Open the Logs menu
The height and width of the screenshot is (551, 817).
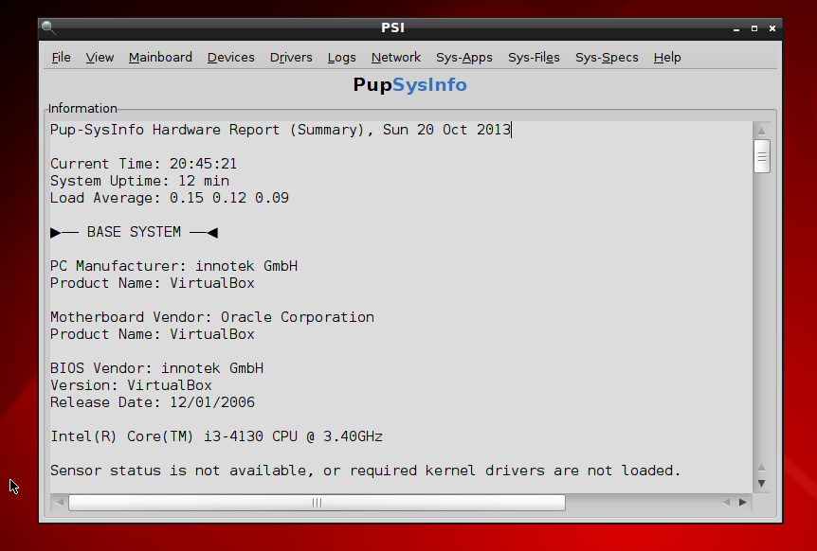point(342,57)
